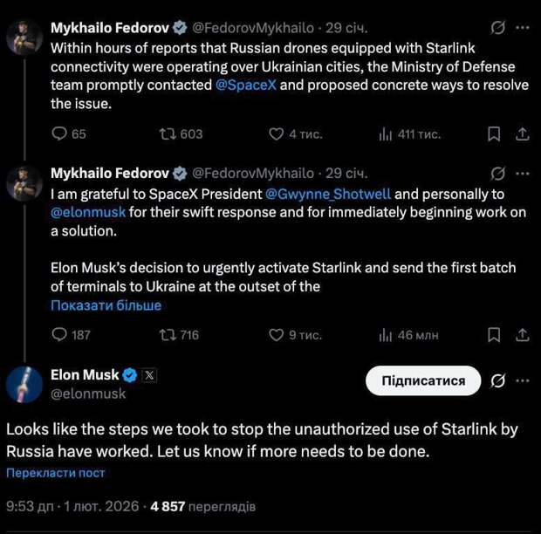This screenshot has width=541, height=534.
Task: Expand text with Показати більше
Action: 106,305
